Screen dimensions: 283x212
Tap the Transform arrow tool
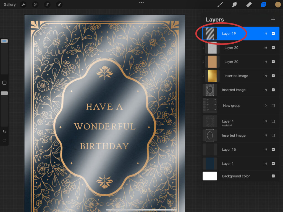59,4
